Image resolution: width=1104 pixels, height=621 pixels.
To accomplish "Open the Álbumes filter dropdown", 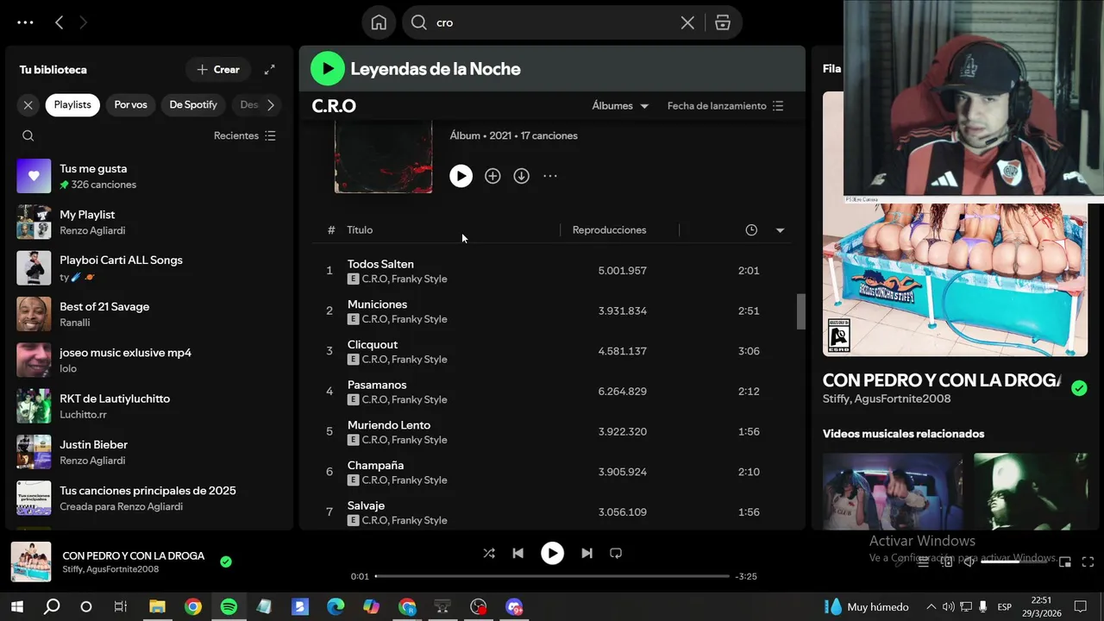I will click(620, 105).
